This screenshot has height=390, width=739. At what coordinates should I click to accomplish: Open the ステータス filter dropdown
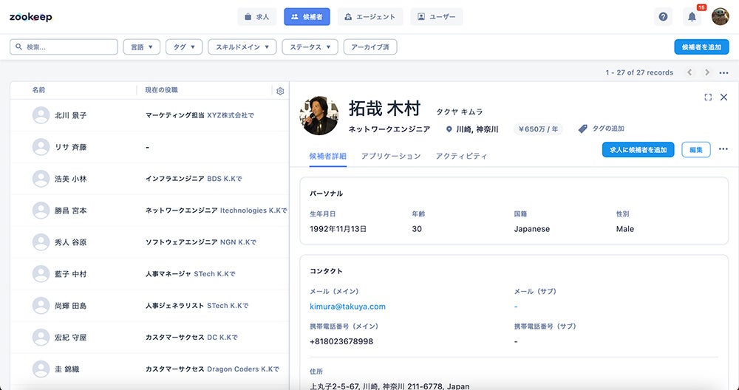coord(310,47)
